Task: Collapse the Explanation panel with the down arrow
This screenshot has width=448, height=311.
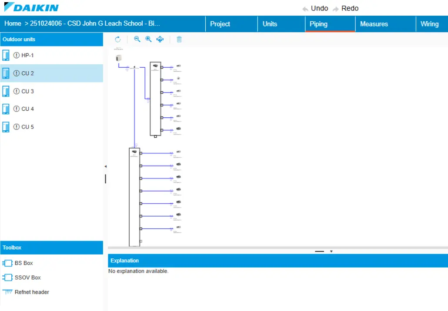Action: pos(331,251)
